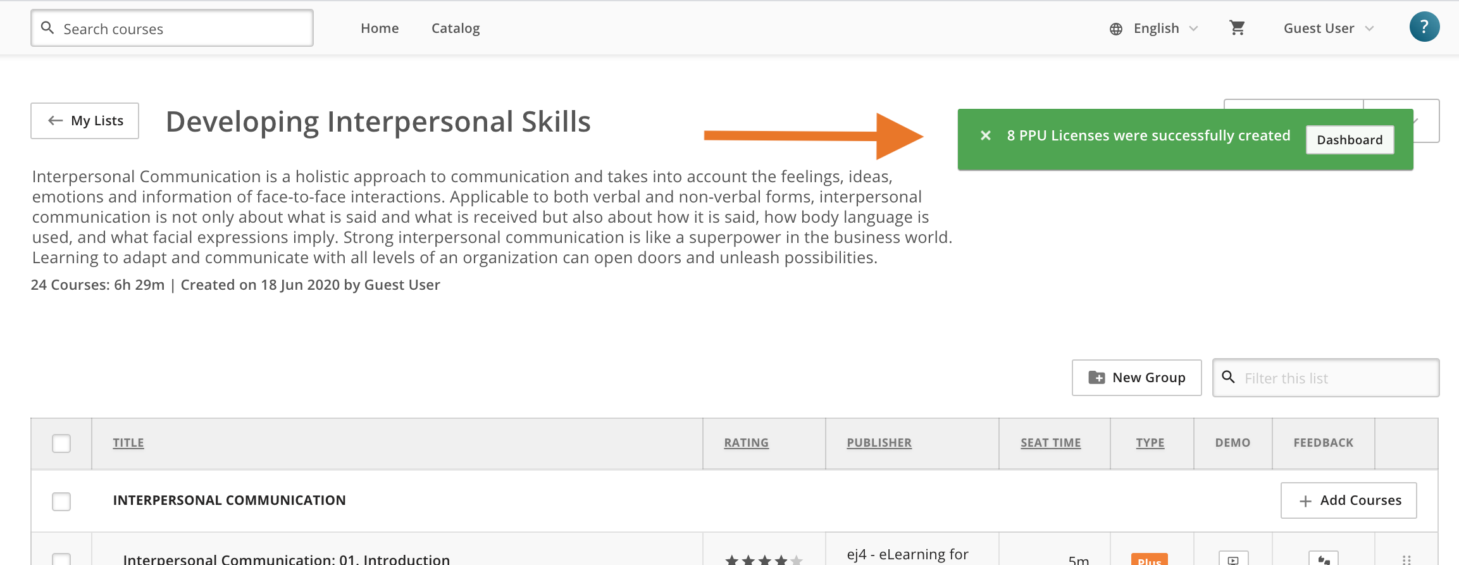Open the feedback icon for Introduction course
Viewport: 1459px width, 565px height.
click(x=1324, y=559)
